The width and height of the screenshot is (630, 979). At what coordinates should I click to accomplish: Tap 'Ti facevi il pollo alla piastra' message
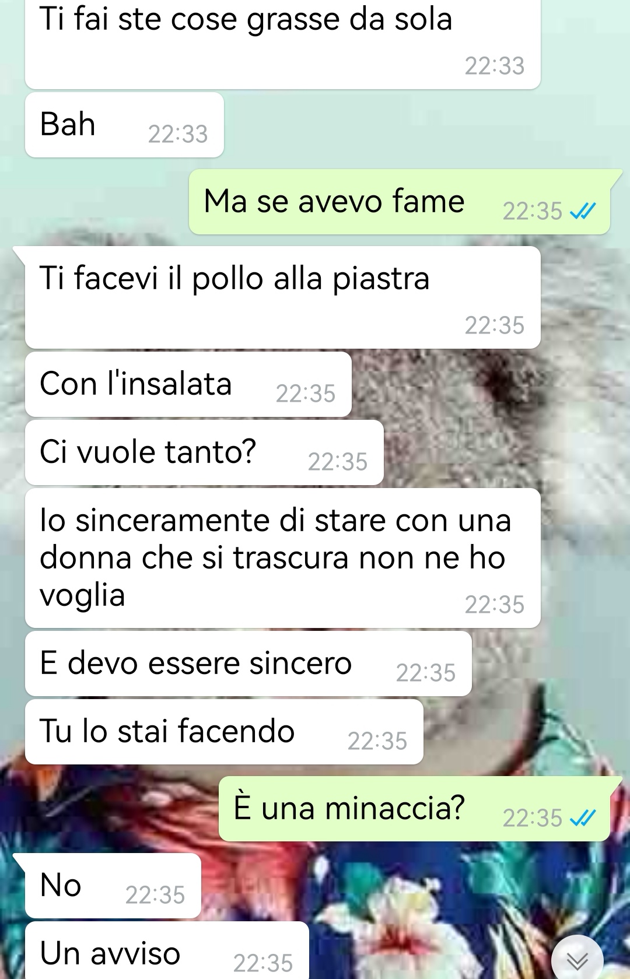(x=283, y=297)
